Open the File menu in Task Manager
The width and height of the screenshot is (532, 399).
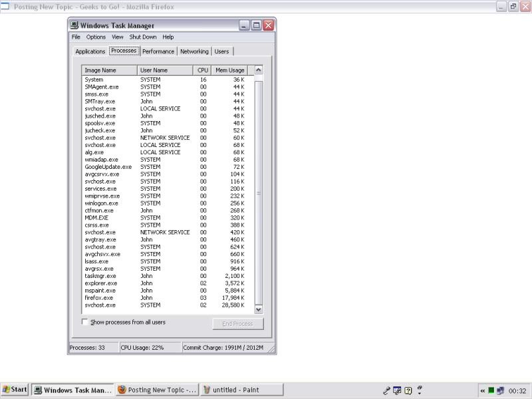click(x=76, y=37)
